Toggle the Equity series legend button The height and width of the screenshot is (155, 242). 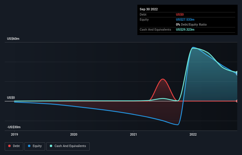tap(35, 146)
